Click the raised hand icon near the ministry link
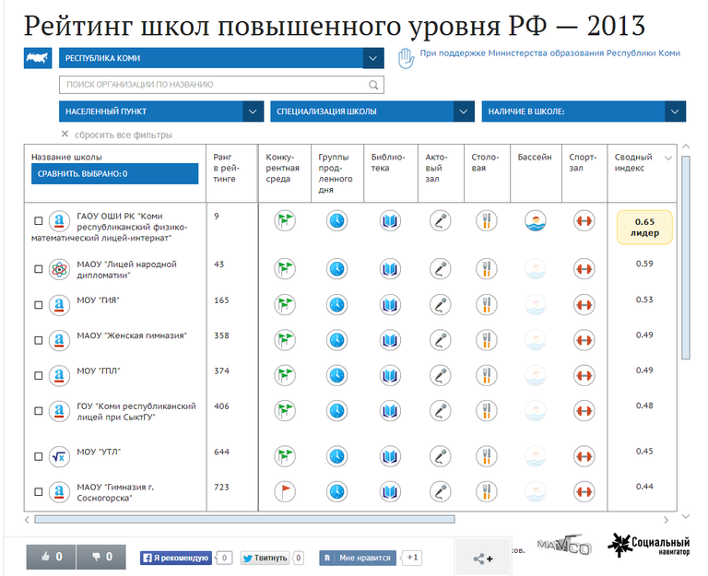The width and height of the screenshot is (708, 576). coord(406,58)
